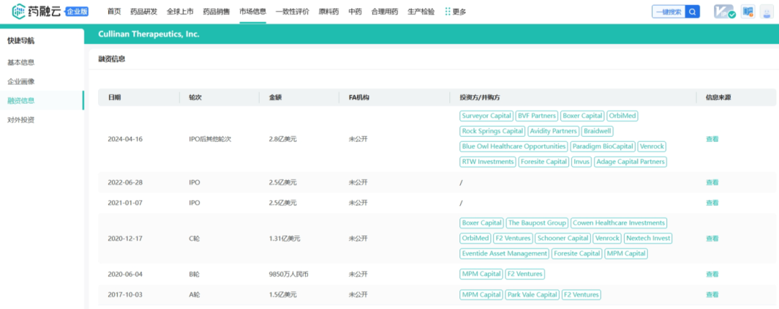Open 药品销售 menu
Image resolution: width=779 pixels, height=309 pixels.
216,12
